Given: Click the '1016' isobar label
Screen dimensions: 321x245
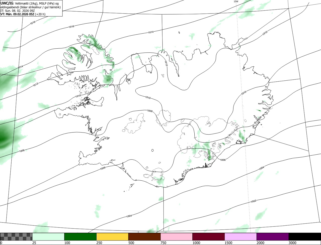Looking at the screenshot, I should (x=71, y=27).
